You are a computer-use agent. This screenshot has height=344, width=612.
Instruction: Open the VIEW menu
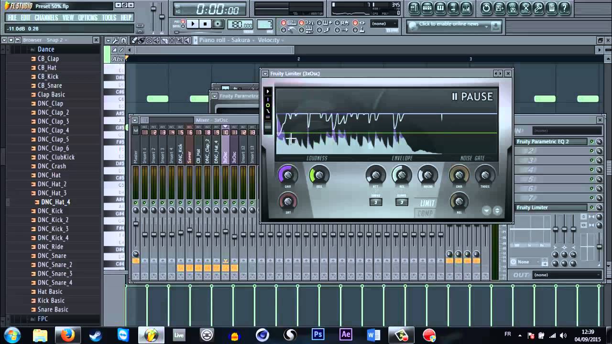(68, 18)
